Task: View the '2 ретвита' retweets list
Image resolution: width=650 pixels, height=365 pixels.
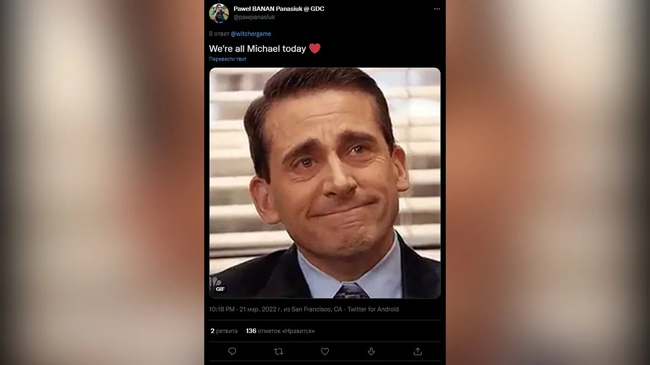Action: (224, 330)
